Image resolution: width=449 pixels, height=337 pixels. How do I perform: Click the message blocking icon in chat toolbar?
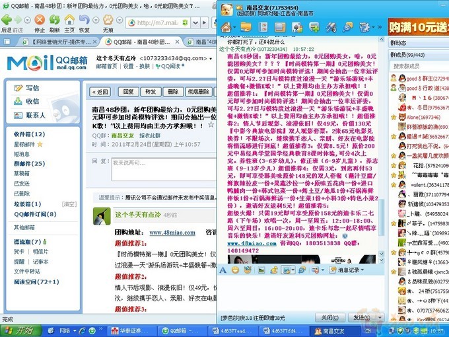coord(315,270)
